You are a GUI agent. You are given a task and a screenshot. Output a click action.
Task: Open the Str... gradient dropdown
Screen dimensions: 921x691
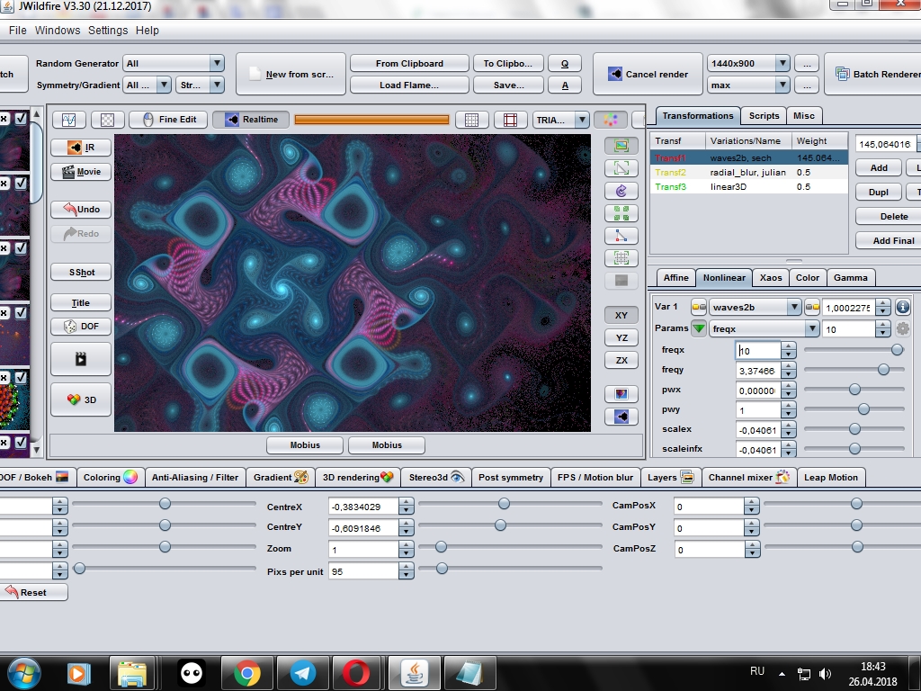click(x=200, y=85)
